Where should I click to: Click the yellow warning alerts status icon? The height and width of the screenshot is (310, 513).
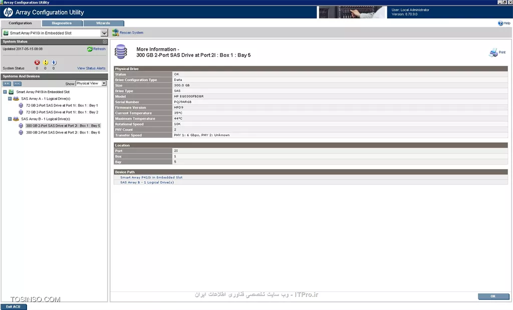(46, 62)
